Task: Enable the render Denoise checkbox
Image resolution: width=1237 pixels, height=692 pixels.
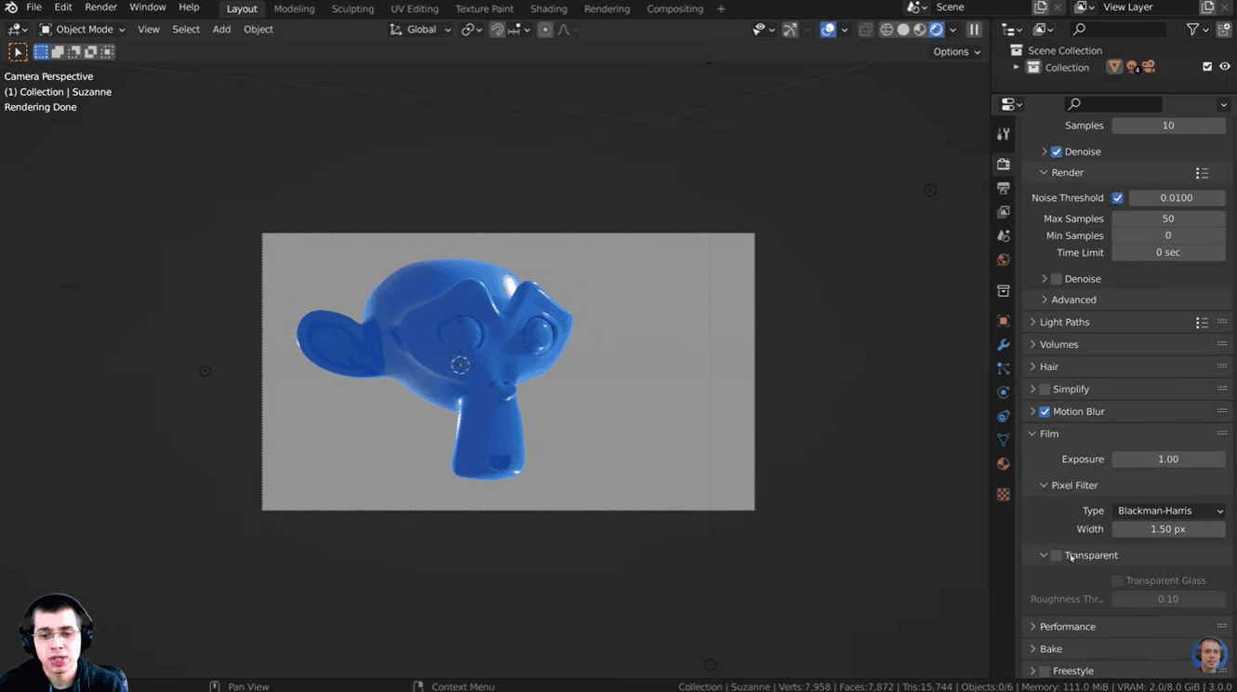Action: point(1057,279)
